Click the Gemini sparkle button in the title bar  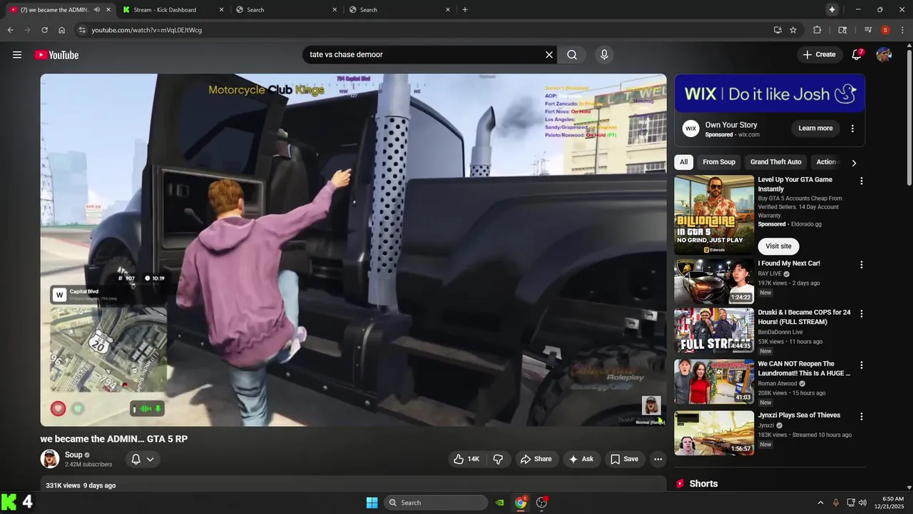(832, 9)
